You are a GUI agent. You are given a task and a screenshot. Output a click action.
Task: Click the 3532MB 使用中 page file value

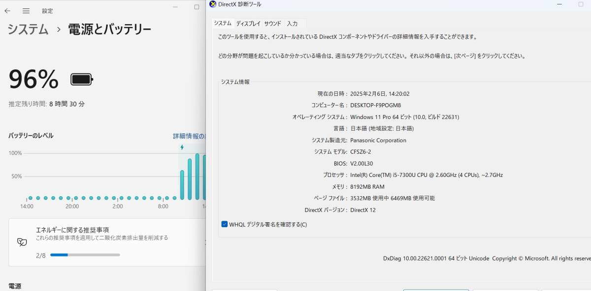point(393,199)
